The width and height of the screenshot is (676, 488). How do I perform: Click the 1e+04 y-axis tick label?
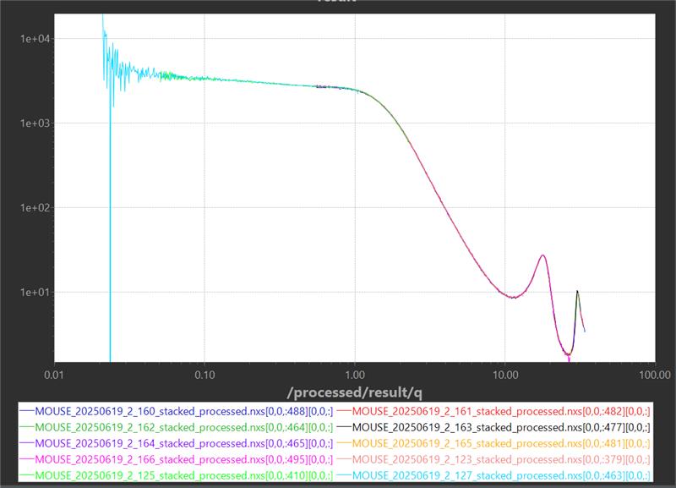(x=37, y=39)
